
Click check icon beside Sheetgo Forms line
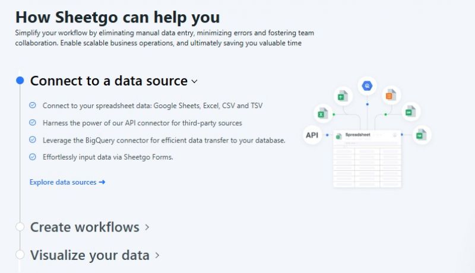(x=33, y=157)
